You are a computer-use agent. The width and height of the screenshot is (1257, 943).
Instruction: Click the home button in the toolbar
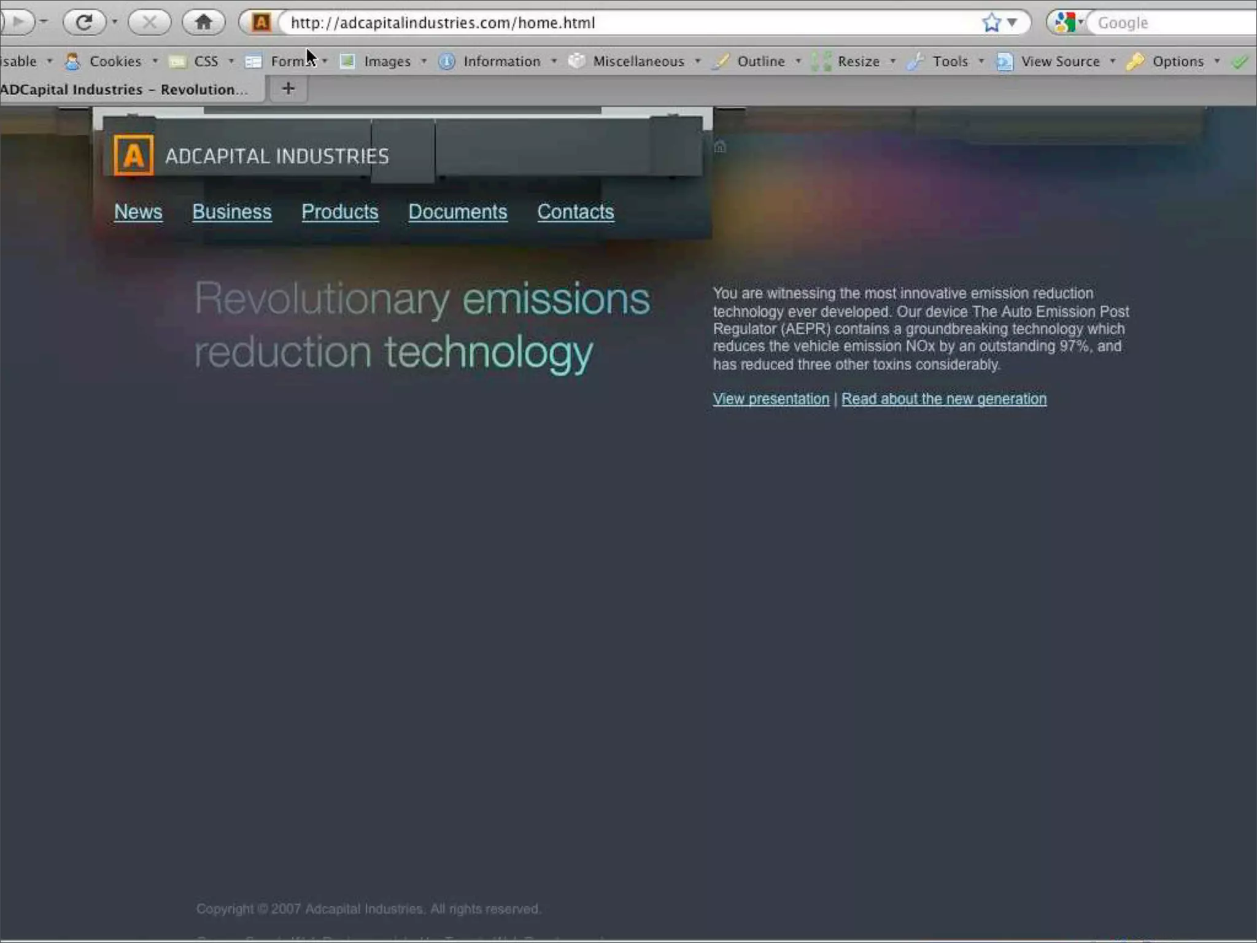(x=203, y=23)
